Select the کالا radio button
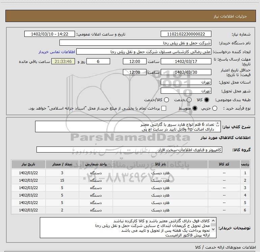Image resolution: width=260 pixels, height=252 pixels. point(207,100)
